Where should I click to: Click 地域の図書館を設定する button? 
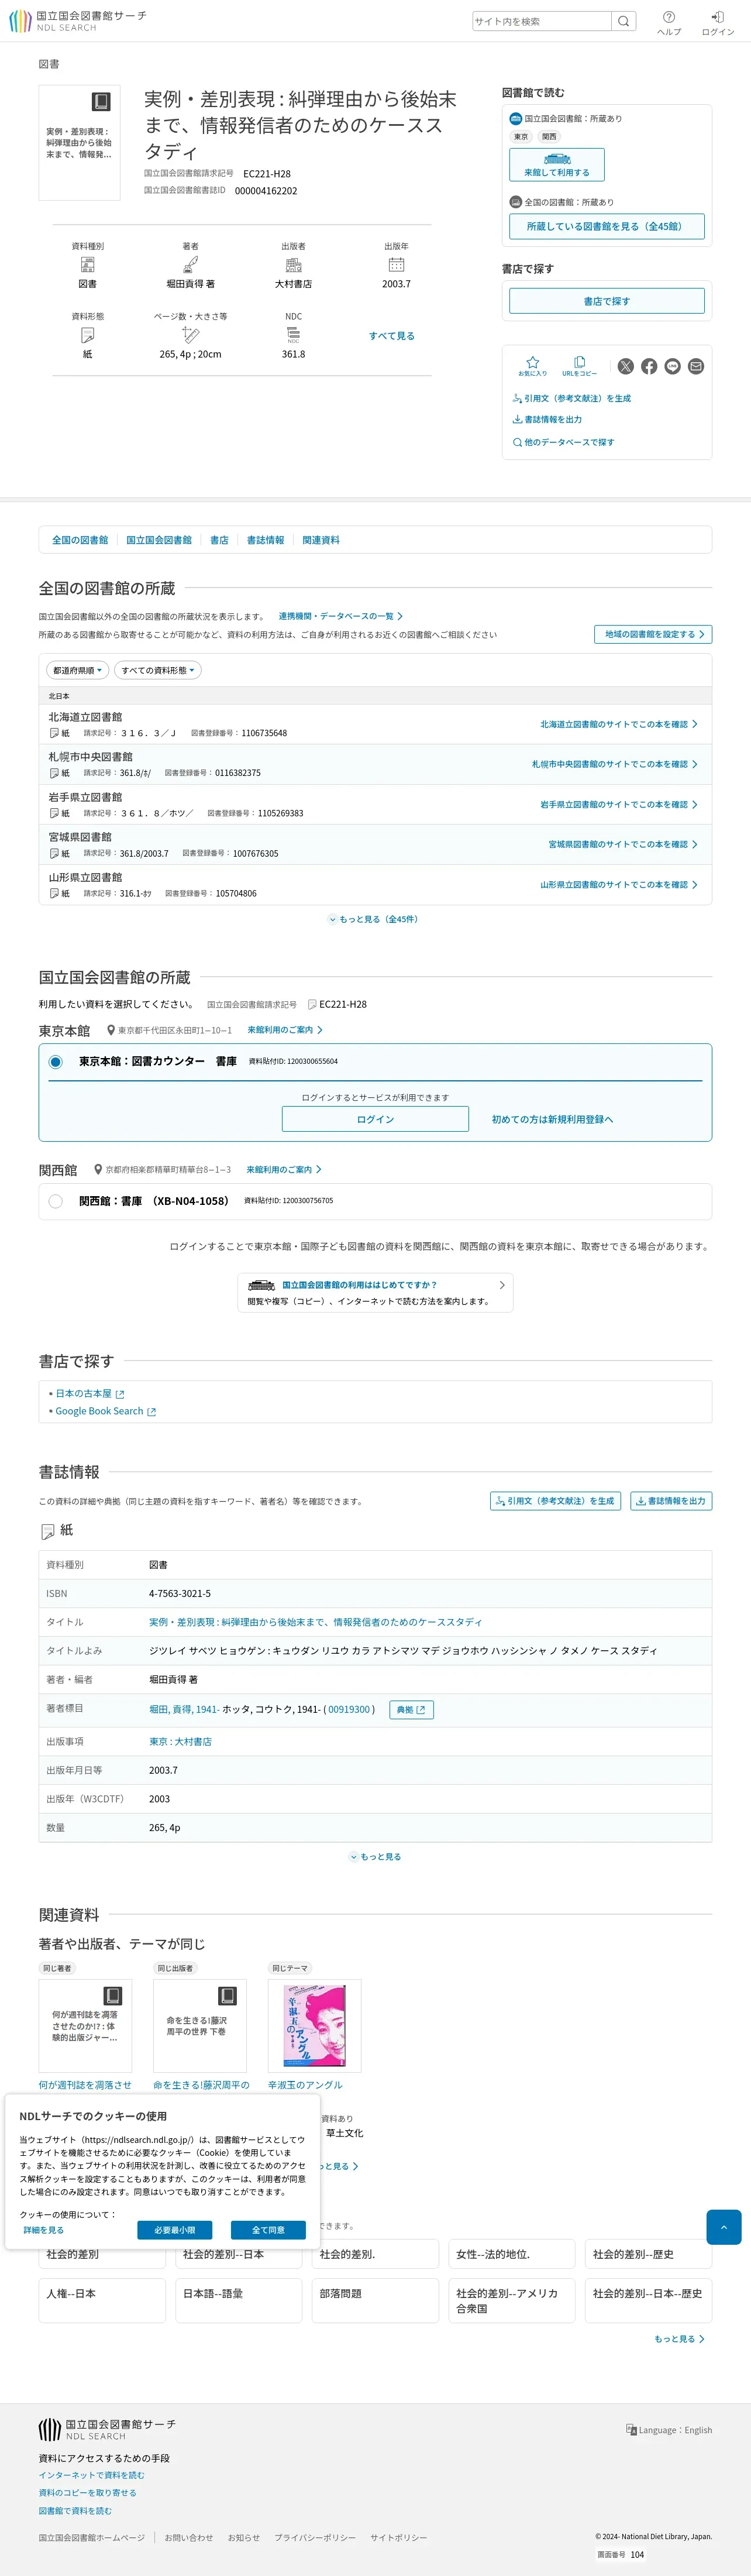pos(653,634)
